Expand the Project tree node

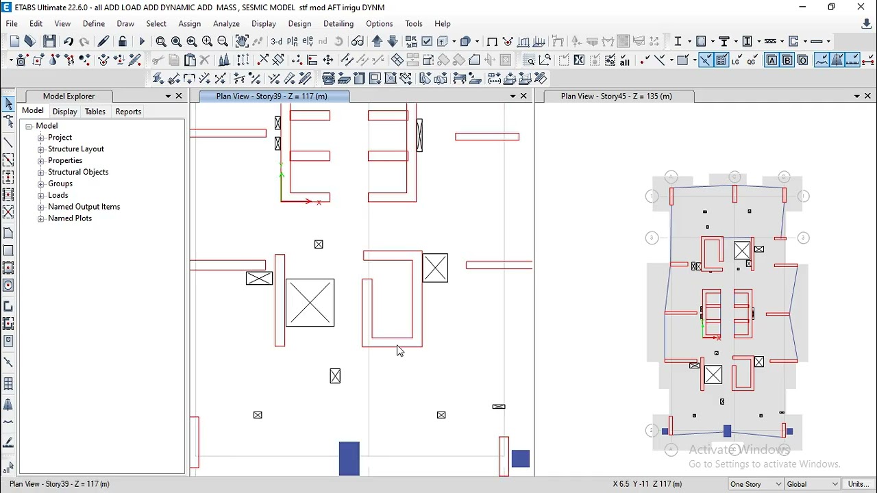40,138
